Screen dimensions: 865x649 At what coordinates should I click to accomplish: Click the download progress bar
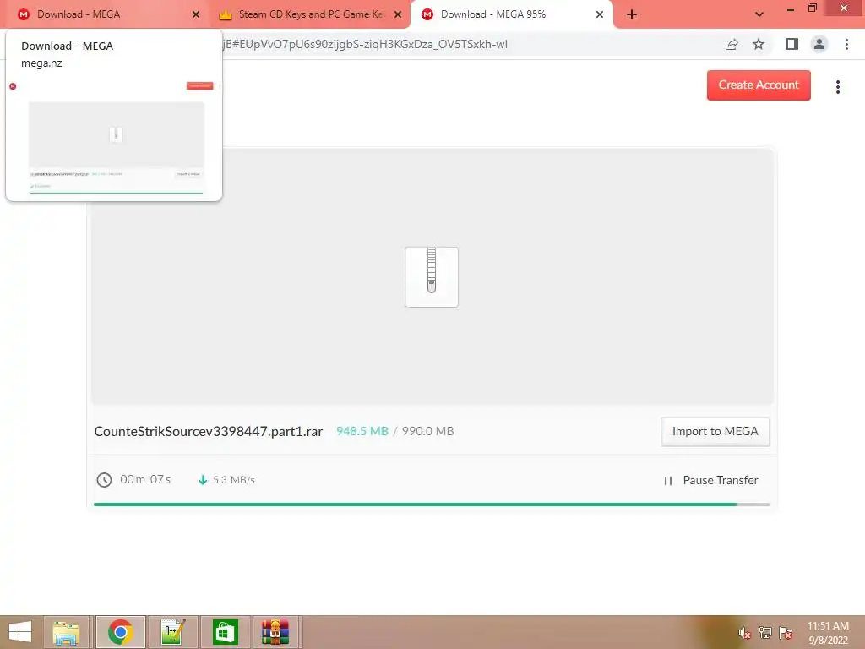pos(432,504)
